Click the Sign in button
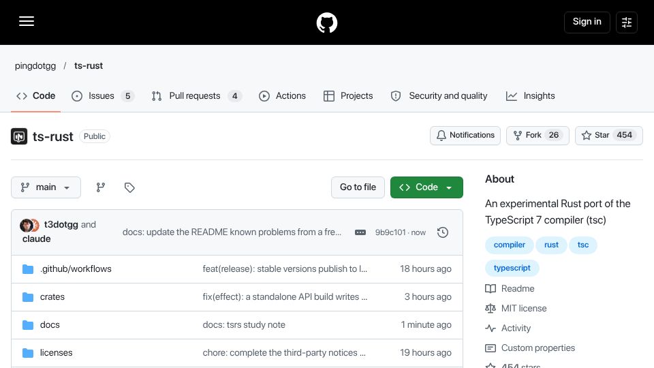This screenshot has width=654, height=368. click(587, 22)
